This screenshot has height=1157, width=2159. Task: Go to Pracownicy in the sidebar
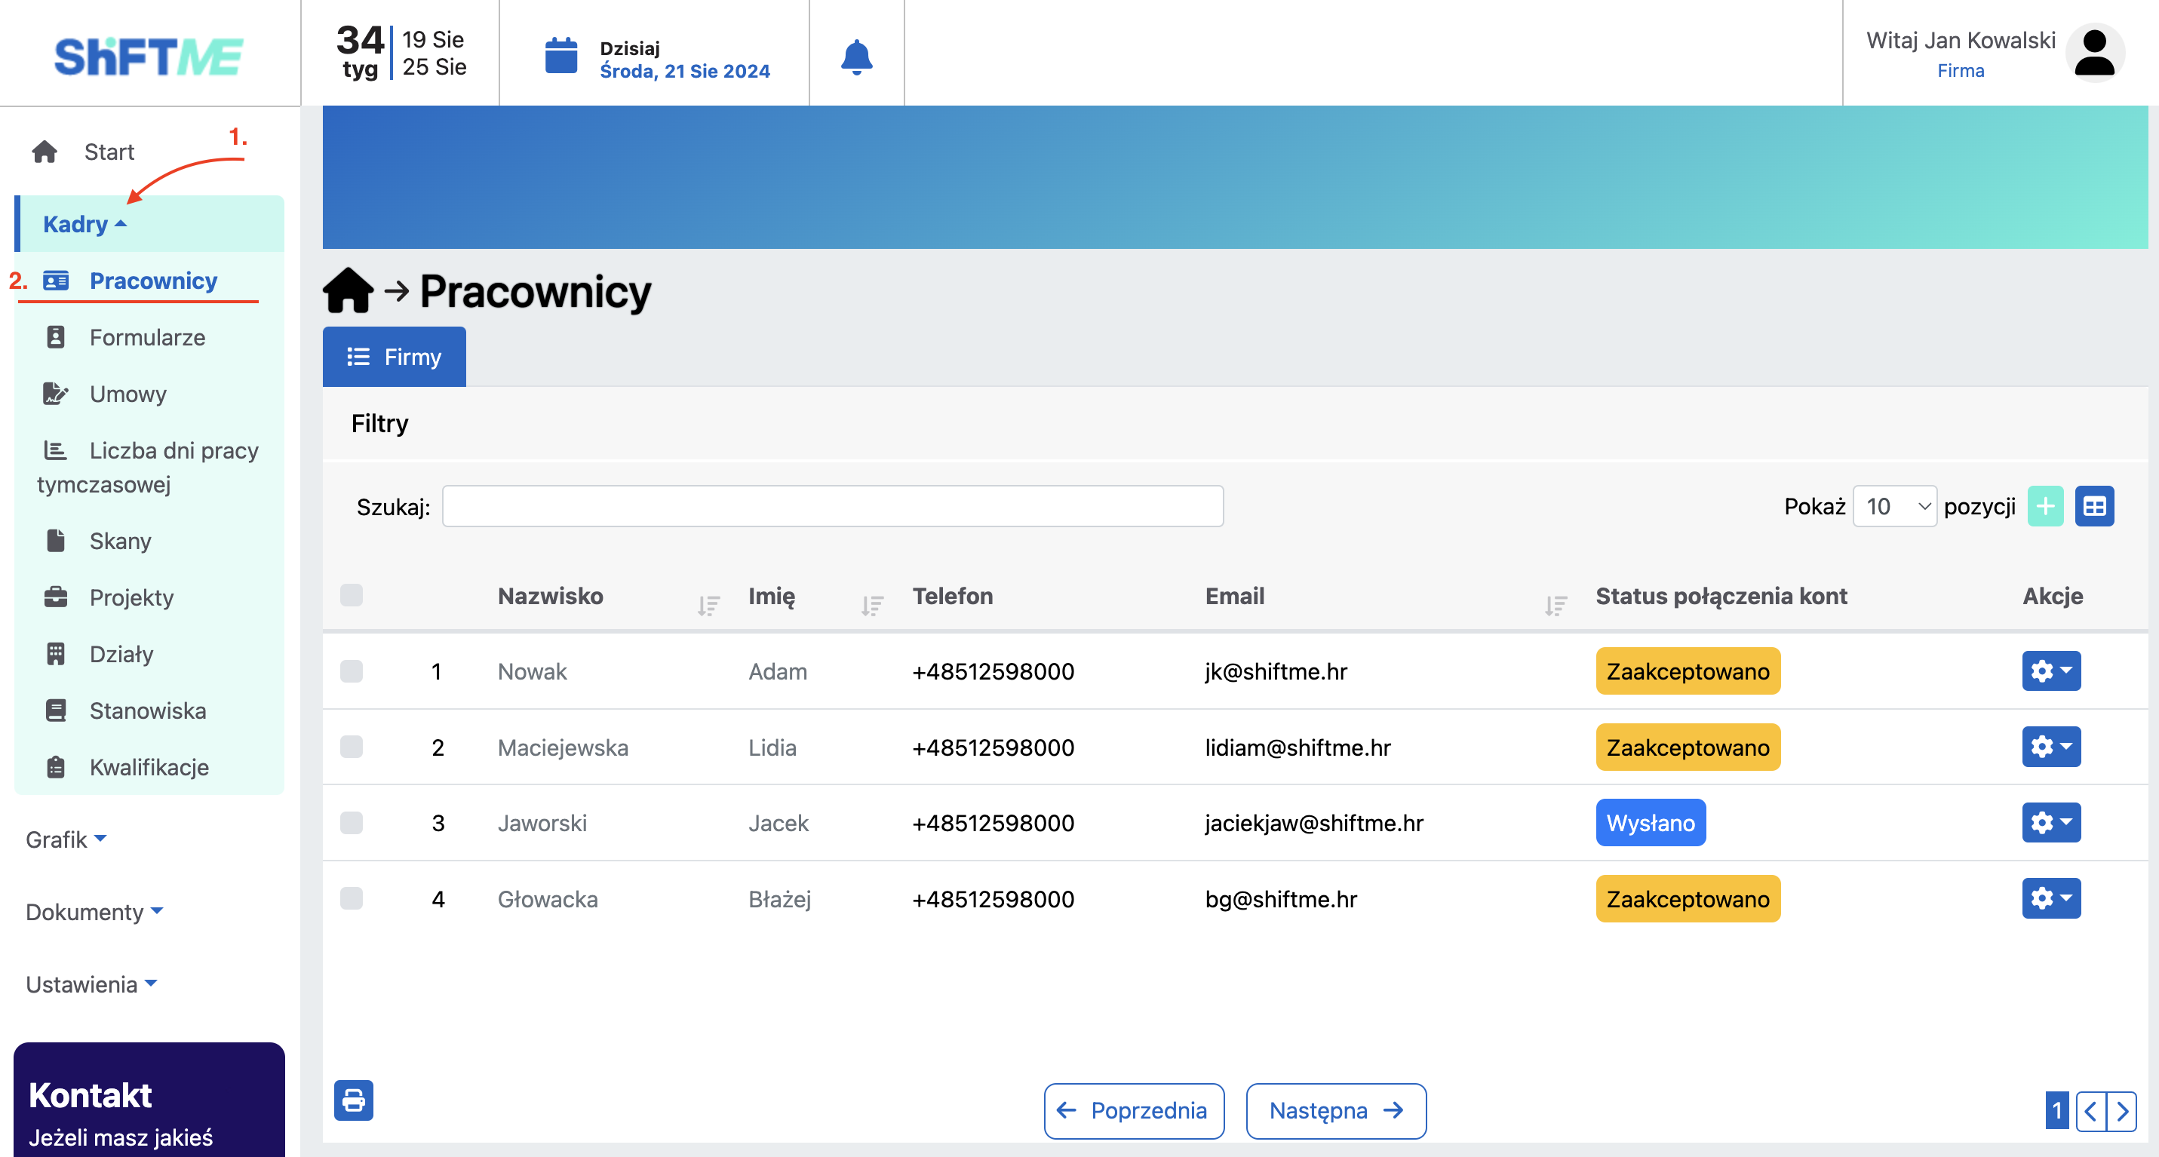pos(153,281)
